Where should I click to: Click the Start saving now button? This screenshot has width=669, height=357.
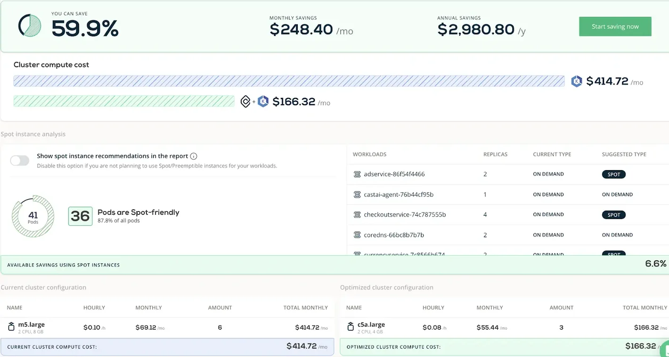pyautogui.click(x=615, y=26)
